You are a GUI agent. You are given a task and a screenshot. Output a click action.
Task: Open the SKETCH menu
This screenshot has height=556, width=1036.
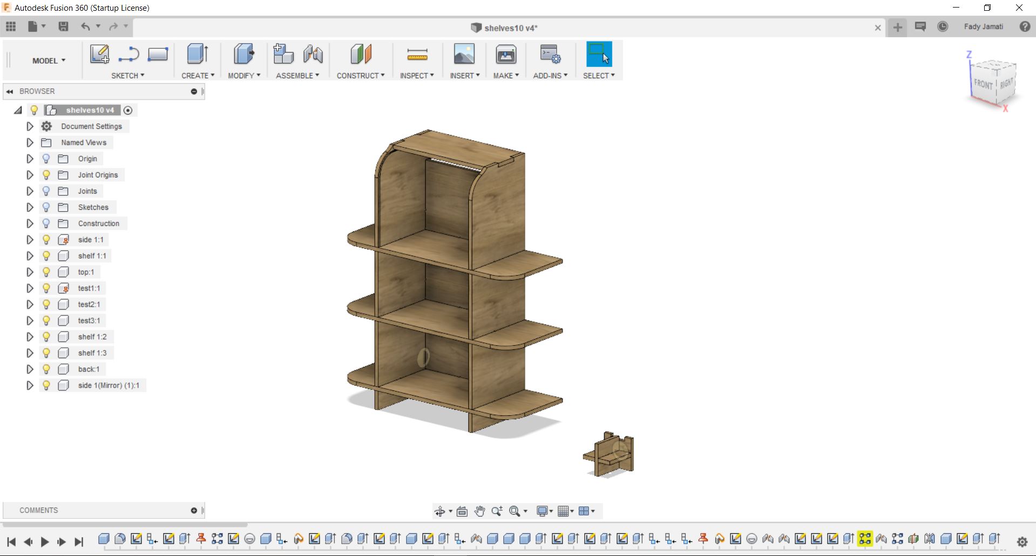128,75
